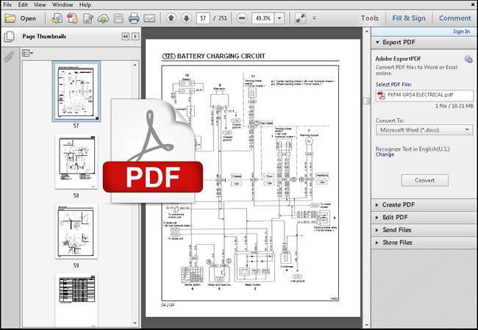Open the thumbnails options menu
This screenshot has height=330, width=478.
click(x=27, y=54)
